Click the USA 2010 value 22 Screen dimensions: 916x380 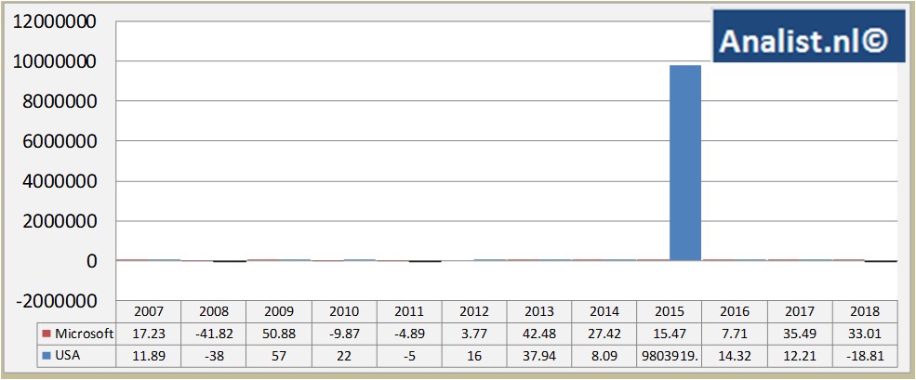344,355
